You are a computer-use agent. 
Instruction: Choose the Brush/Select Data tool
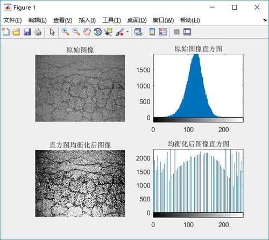click(119, 32)
